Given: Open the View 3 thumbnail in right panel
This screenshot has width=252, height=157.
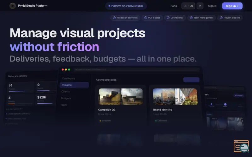Looking at the screenshot, I should click(235, 124).
